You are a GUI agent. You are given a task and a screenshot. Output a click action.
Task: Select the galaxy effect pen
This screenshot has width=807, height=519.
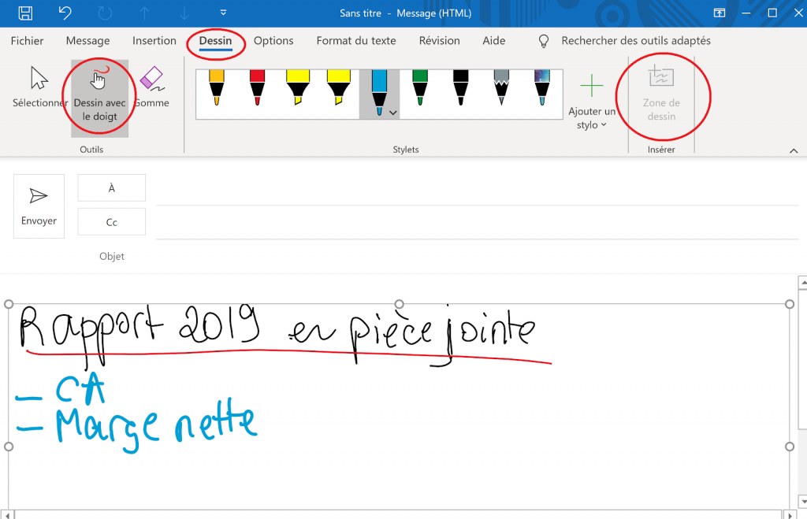pyautogui.click(x=542, y=87)
